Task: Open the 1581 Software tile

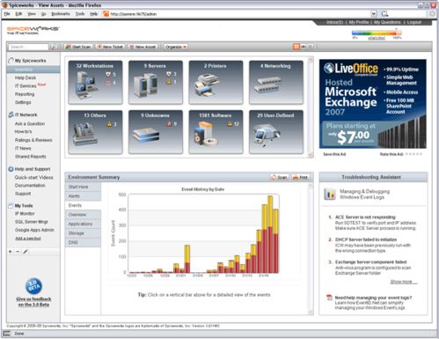Action: click(x=216, y=132)
